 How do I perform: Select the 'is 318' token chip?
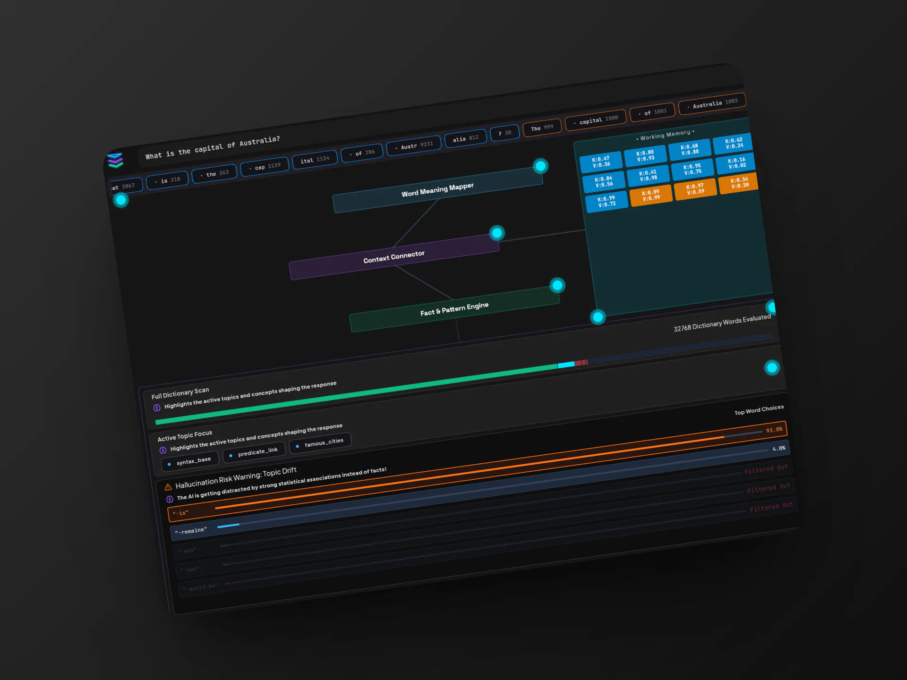click(167, 180)
